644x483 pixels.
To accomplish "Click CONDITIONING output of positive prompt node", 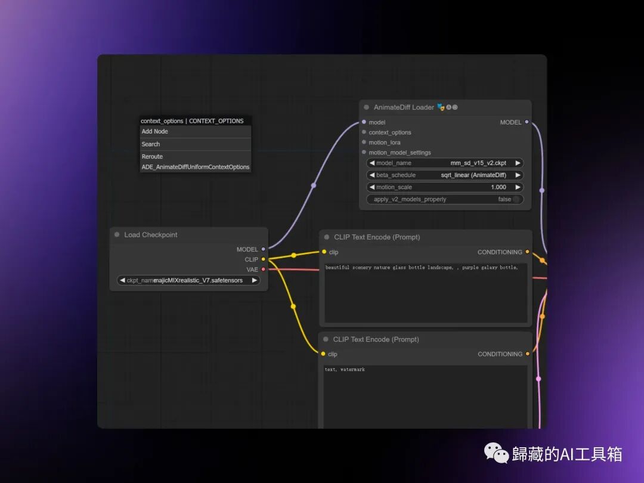I will tap(527, 252).
